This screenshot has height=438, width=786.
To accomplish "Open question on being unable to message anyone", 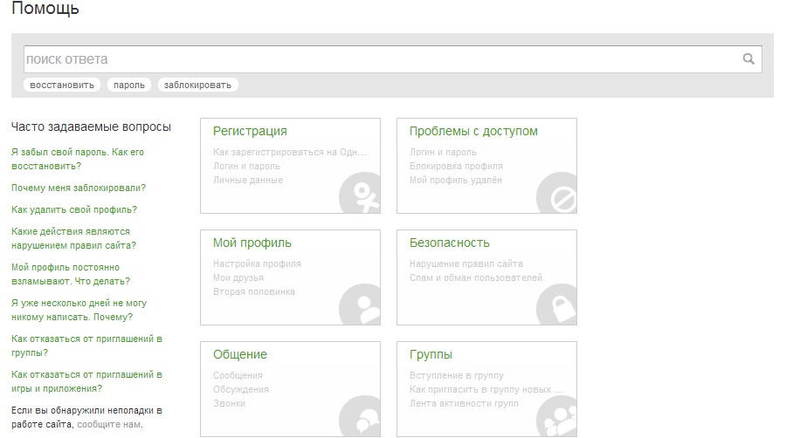I will tap(79, 310).
